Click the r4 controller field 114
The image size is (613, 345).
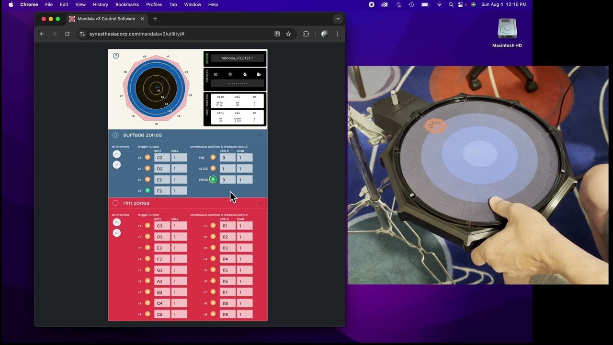[x=227, y=259]
